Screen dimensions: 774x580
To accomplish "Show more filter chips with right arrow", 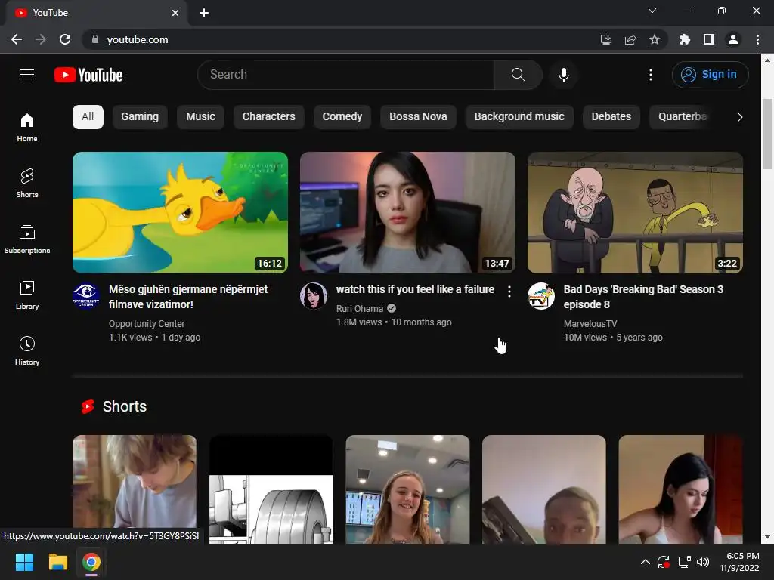I will [739, 117].
